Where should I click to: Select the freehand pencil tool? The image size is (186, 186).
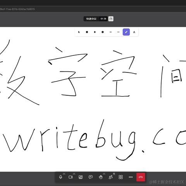(126, 32)
